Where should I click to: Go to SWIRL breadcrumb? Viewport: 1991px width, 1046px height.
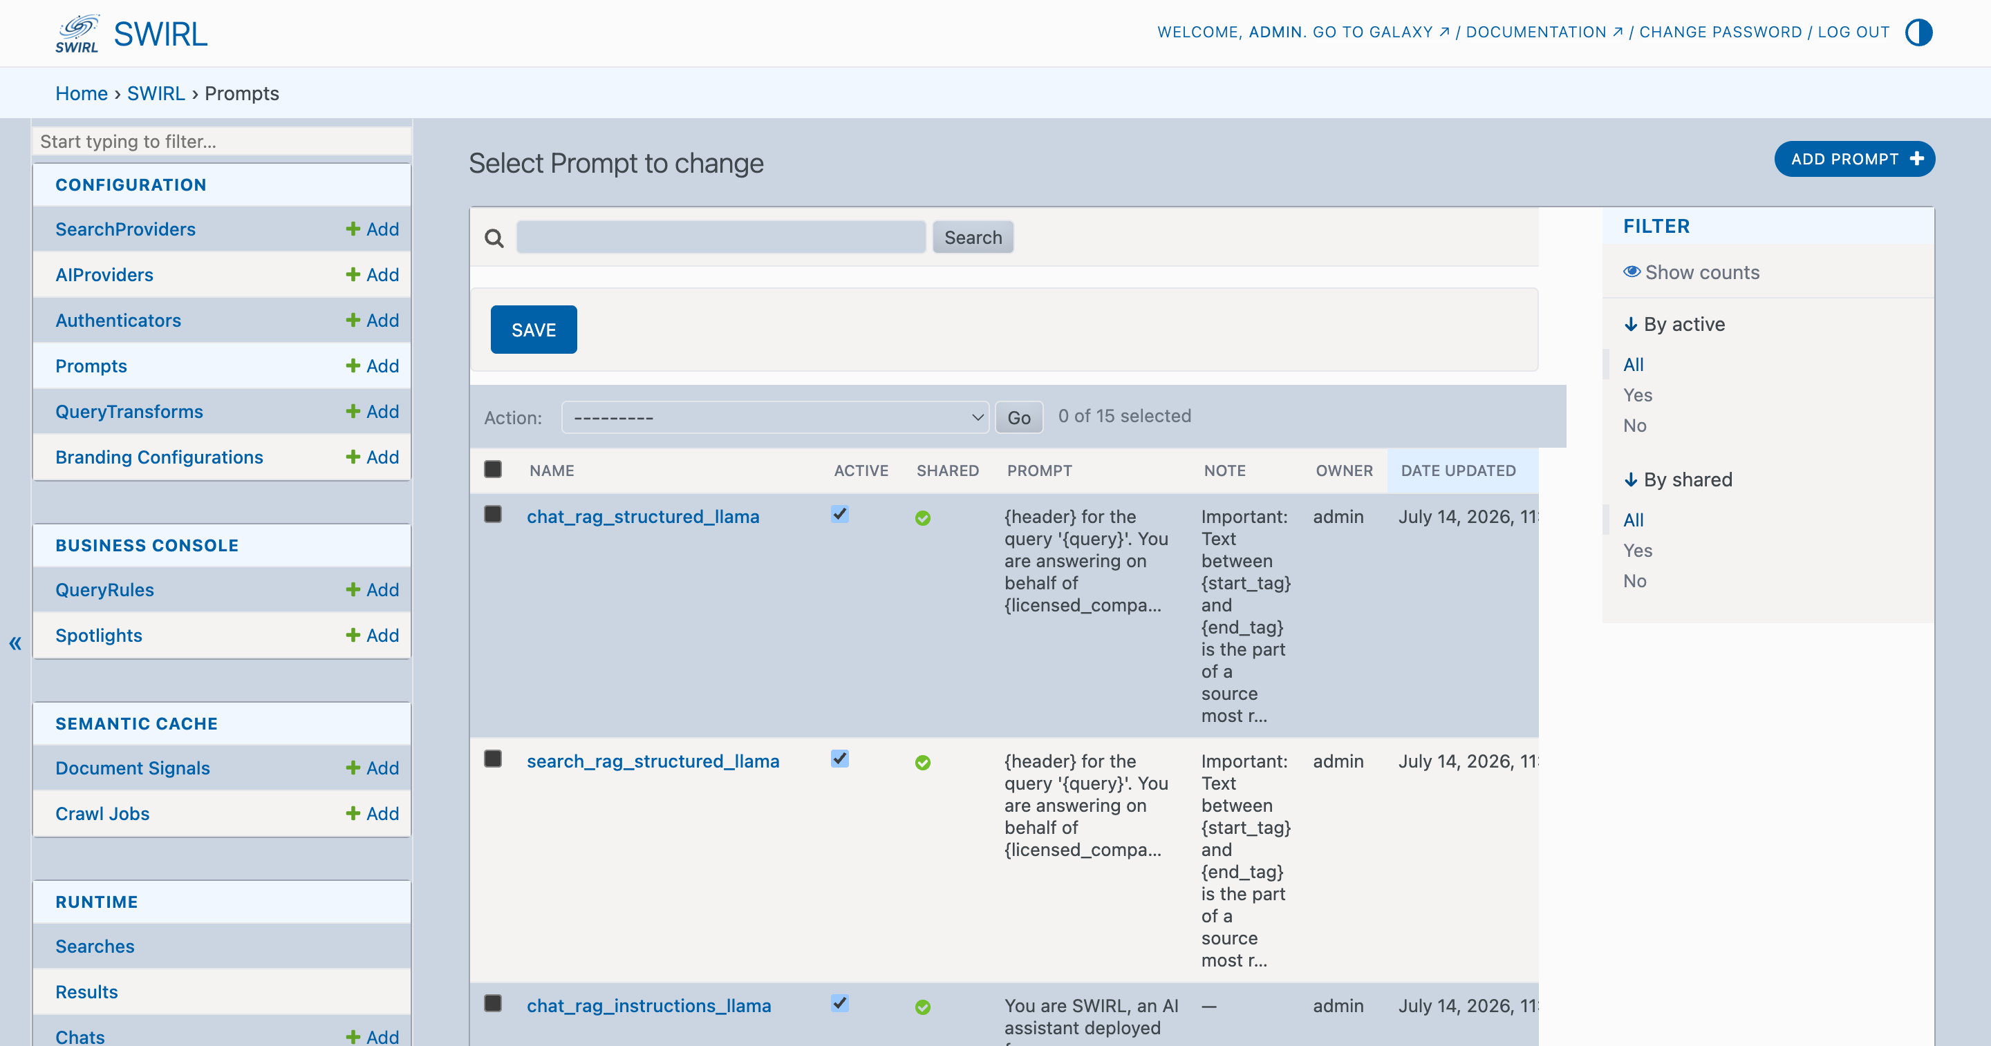coord(156,93)
